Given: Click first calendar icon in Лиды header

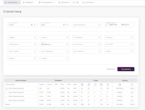Looking at the screenshot, I should pos(82,85).
